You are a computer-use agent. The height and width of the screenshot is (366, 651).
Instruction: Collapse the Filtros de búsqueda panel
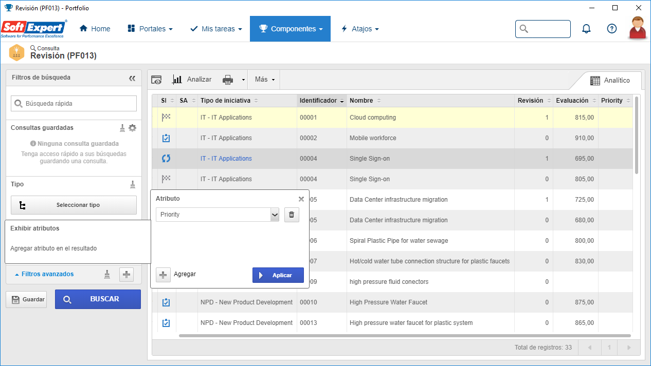pyautogui.click(x=132, y=78)
